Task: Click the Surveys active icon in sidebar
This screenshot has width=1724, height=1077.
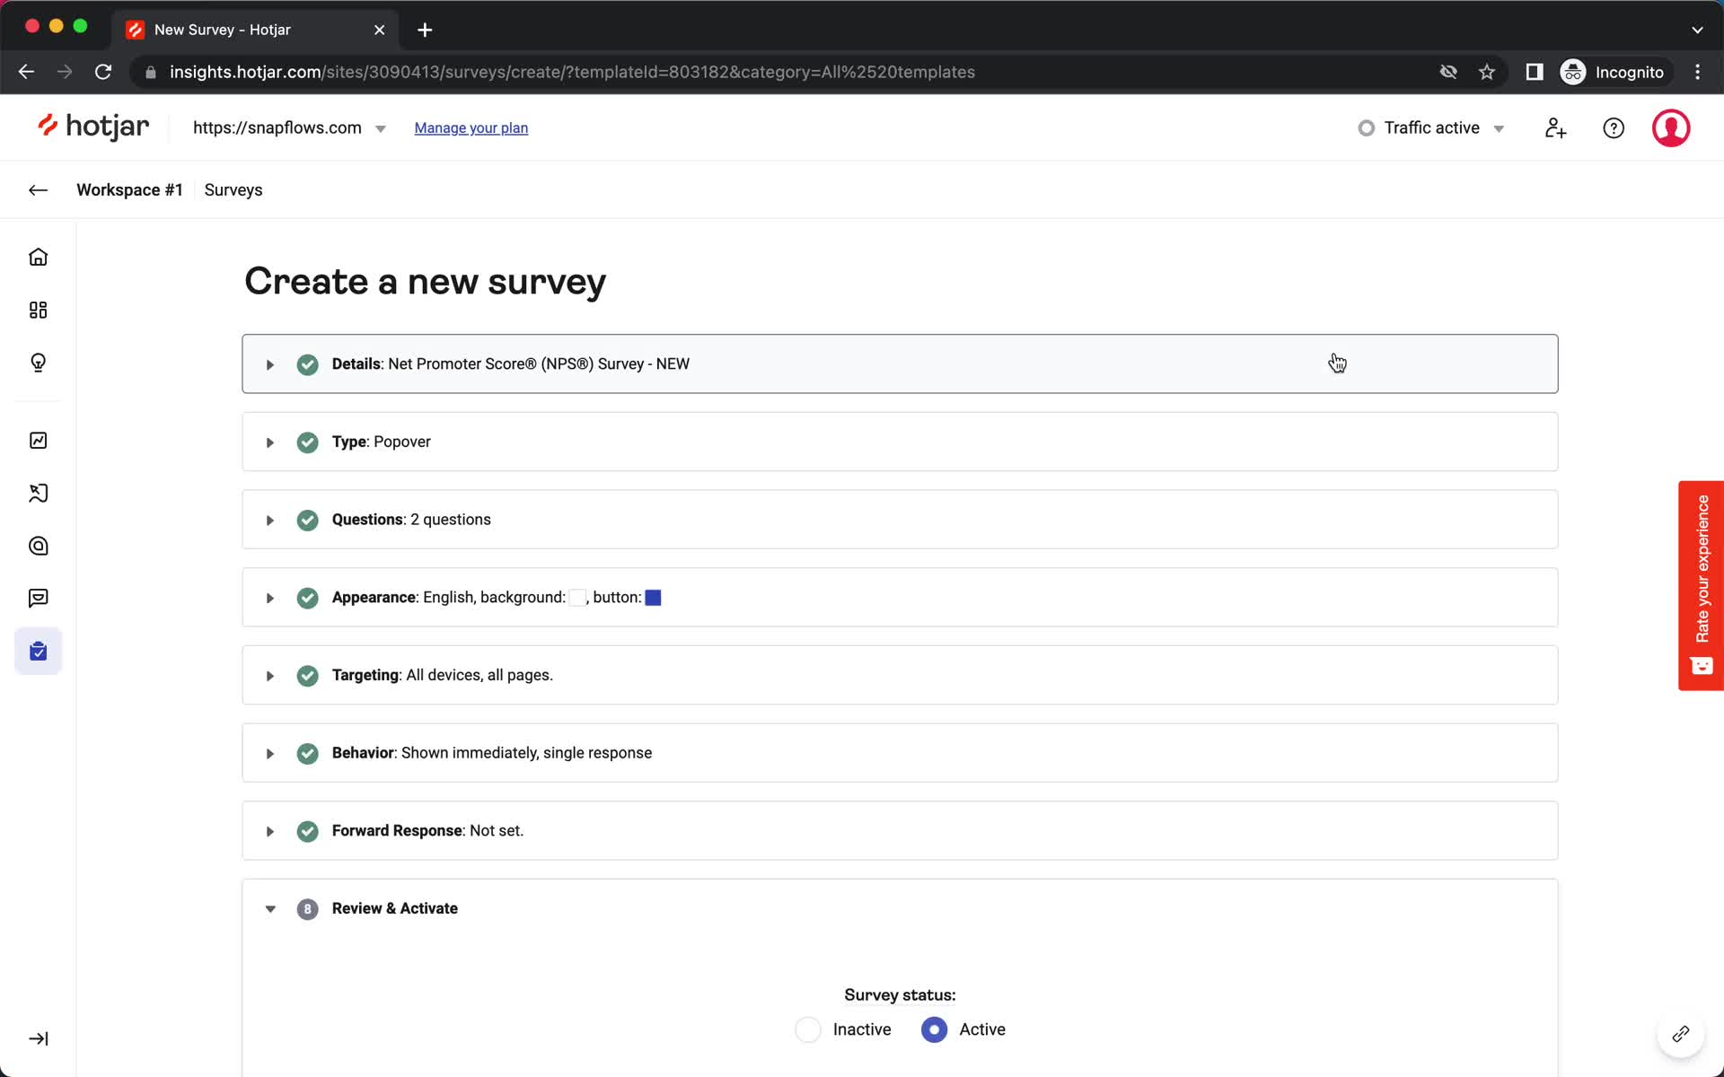Action: tap(39, 650)
